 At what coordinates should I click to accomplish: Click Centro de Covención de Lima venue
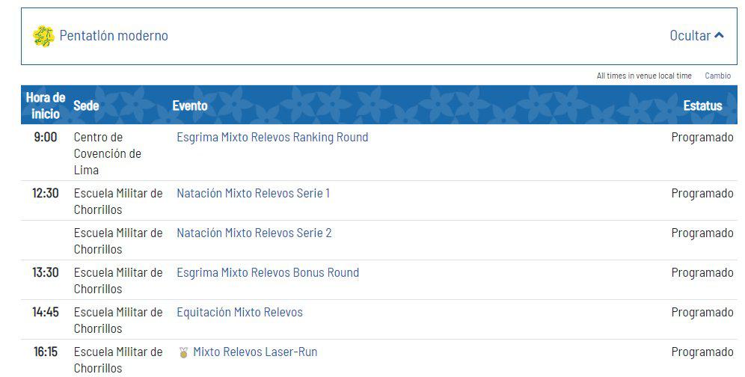[x=107, y=153]
